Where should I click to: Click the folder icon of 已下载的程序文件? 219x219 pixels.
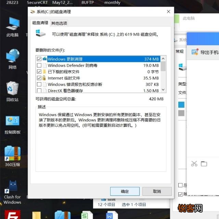(44, 72)
